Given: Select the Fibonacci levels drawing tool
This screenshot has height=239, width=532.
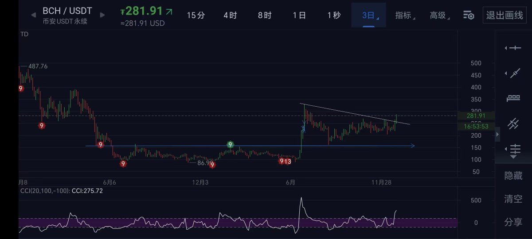Looking at the screenshot, I should tap(515, 149).
